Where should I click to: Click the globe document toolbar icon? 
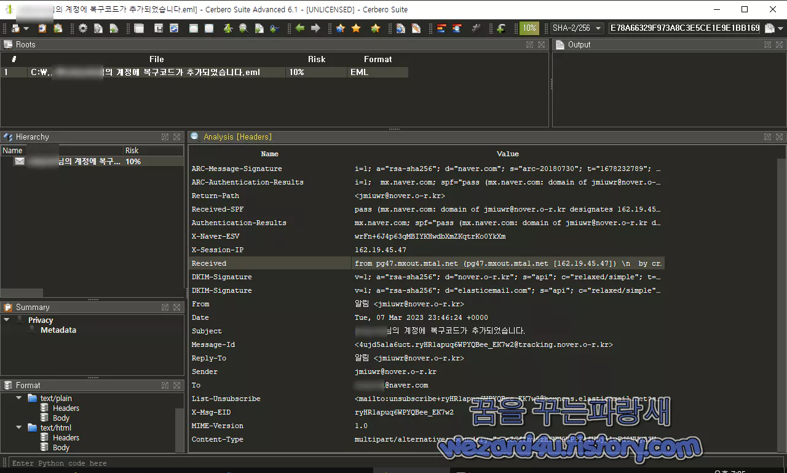pyautogui.click(x=401, y=28)
